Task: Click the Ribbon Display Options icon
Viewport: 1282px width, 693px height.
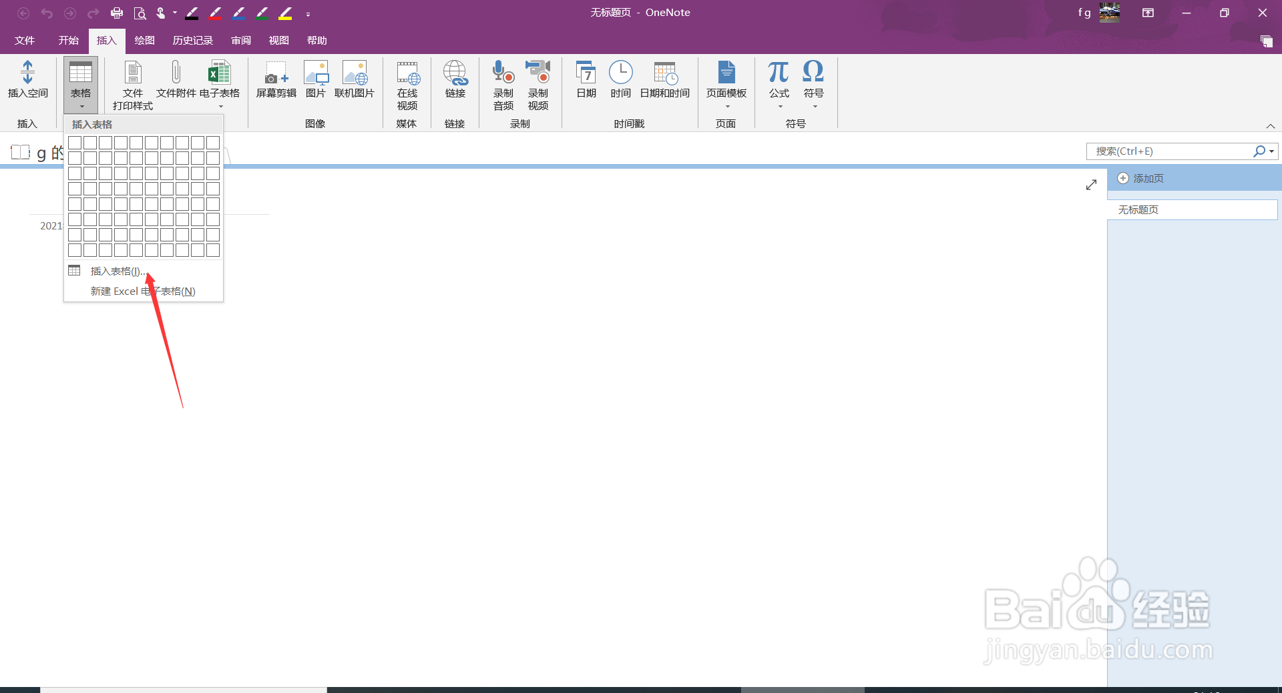Action: [1148, 13]
